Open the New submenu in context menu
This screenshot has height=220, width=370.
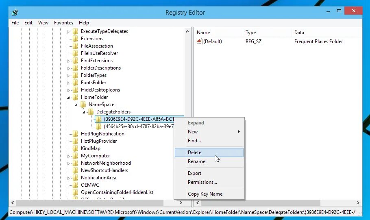(x=209, y=131)
